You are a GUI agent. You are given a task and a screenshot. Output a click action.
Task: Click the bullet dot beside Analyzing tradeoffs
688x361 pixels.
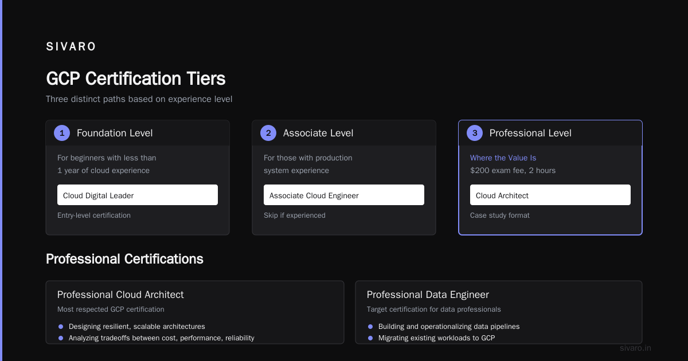point(61,338)
